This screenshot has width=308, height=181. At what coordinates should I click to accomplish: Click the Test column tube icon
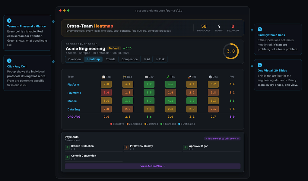click(x=168, y=77)
